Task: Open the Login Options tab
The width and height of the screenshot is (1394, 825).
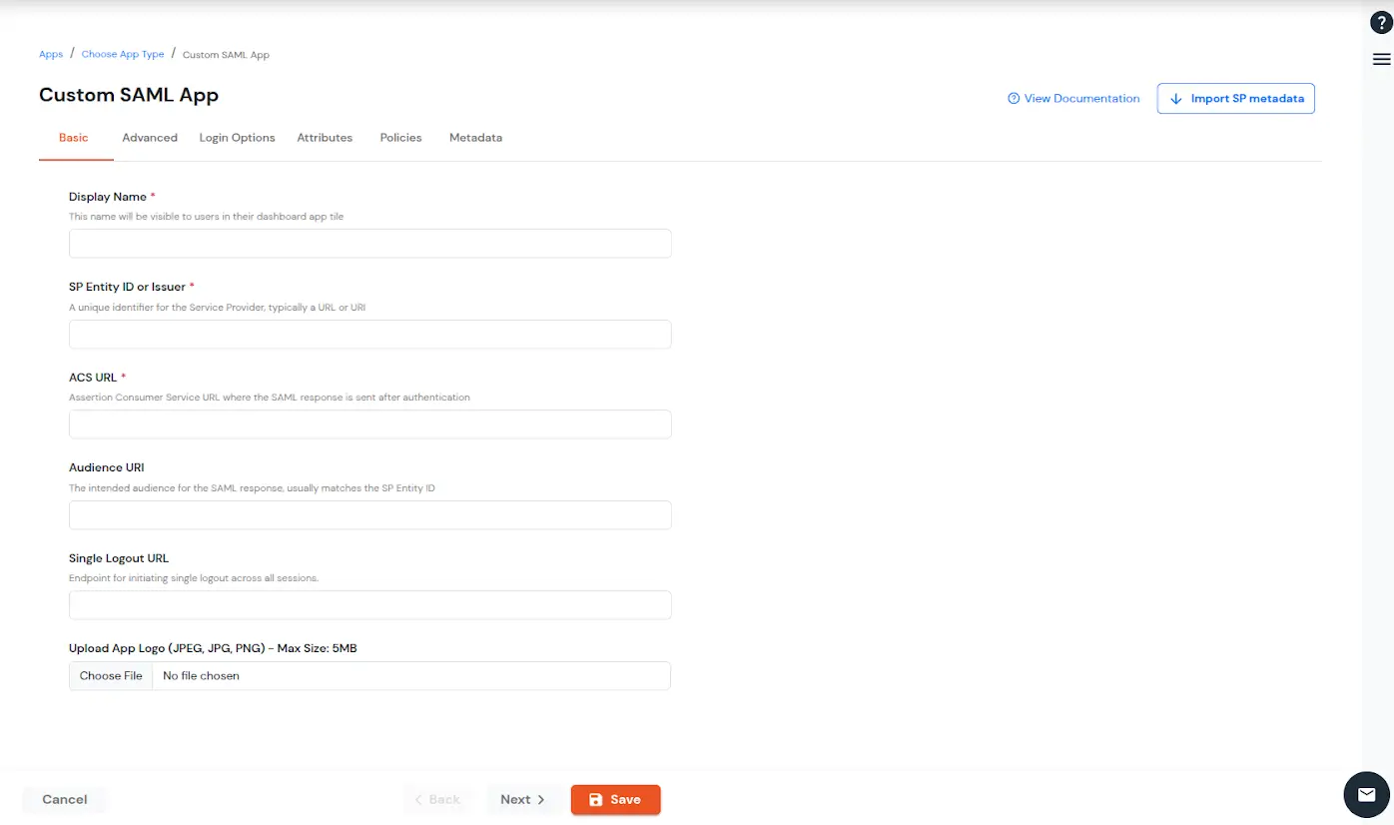Action: point(237,137)
